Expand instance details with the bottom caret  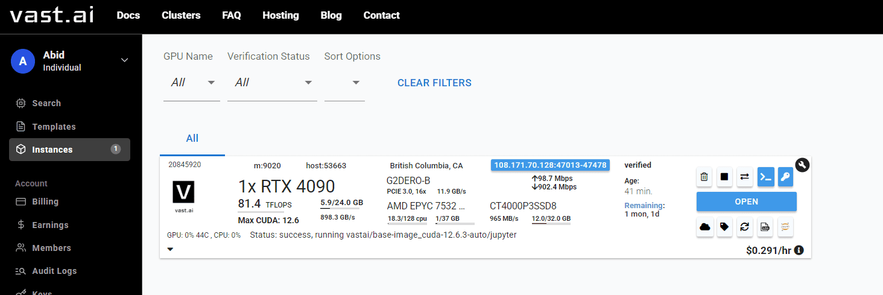click(171, 249)
